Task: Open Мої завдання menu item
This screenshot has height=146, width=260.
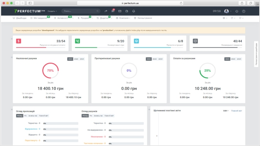Action: coord(40,18)
